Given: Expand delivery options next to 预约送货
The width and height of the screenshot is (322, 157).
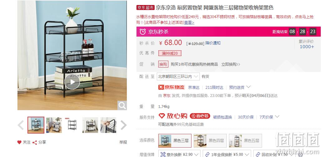Looking at the screenshot, I should 248,87.
